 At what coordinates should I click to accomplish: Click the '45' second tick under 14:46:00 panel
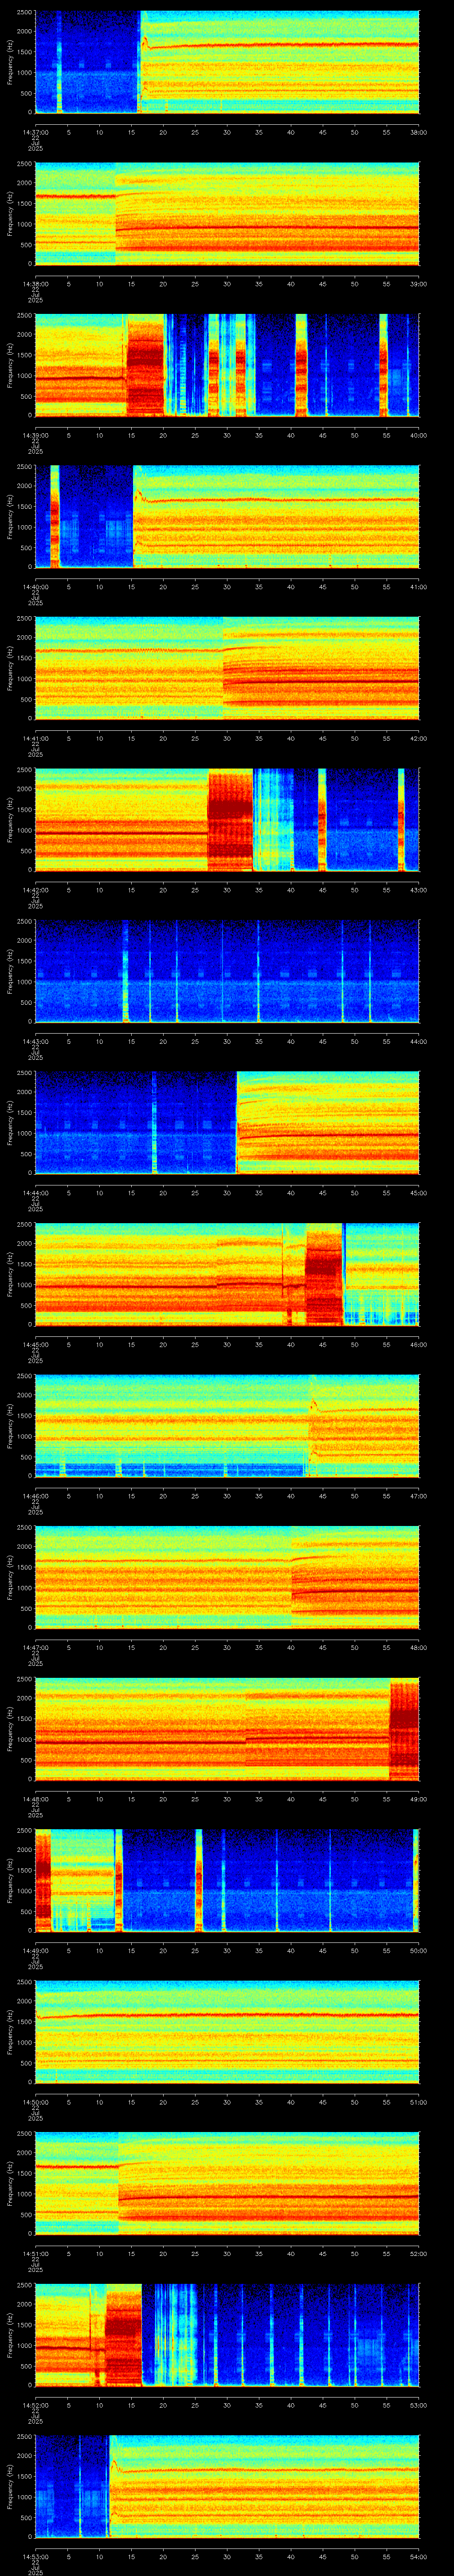[x=322, y=1495]
